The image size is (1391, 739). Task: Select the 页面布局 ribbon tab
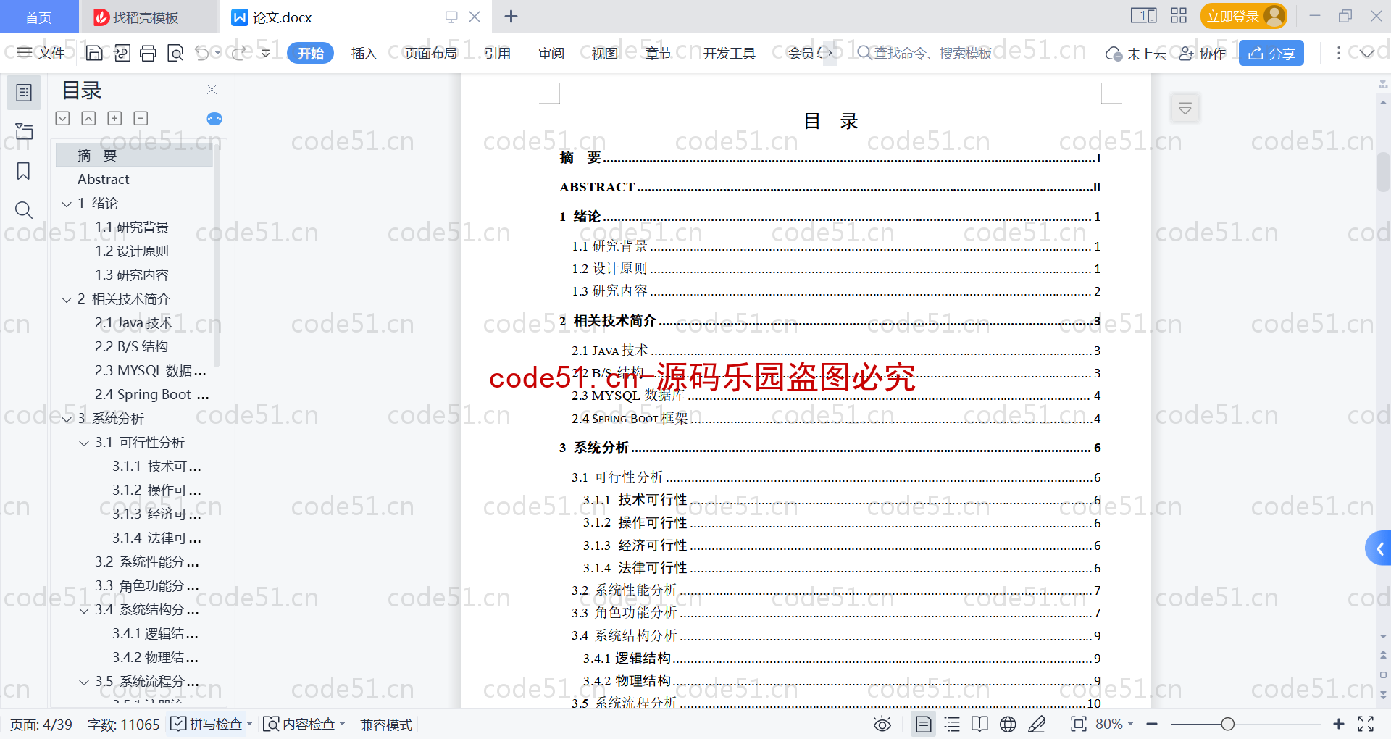430,53
